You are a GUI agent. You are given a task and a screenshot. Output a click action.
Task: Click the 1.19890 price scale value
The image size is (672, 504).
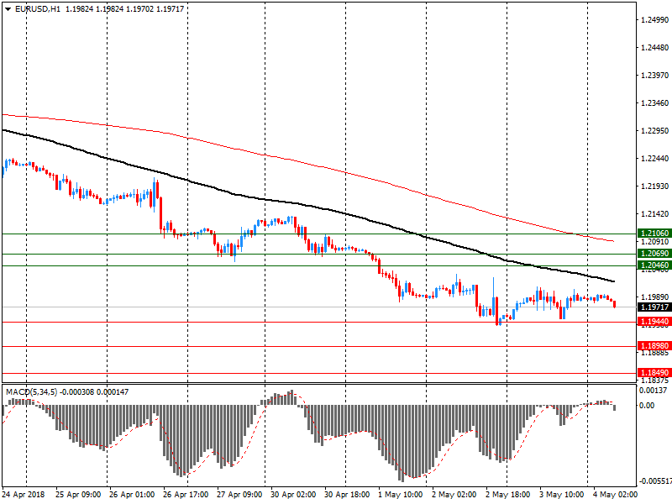tap(655, 297)
